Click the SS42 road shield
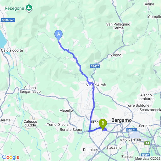 [x=146, y=155]
